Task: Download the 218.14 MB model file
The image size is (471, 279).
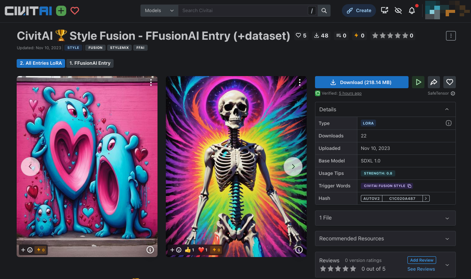Action: click(362, 82)
